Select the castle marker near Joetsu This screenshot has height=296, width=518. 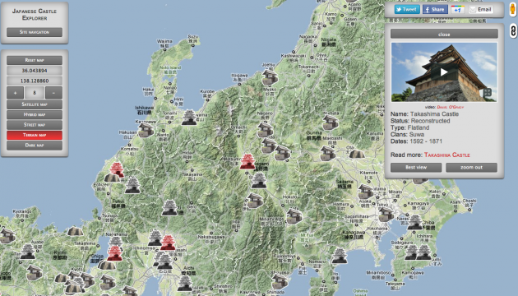point(270,77)
